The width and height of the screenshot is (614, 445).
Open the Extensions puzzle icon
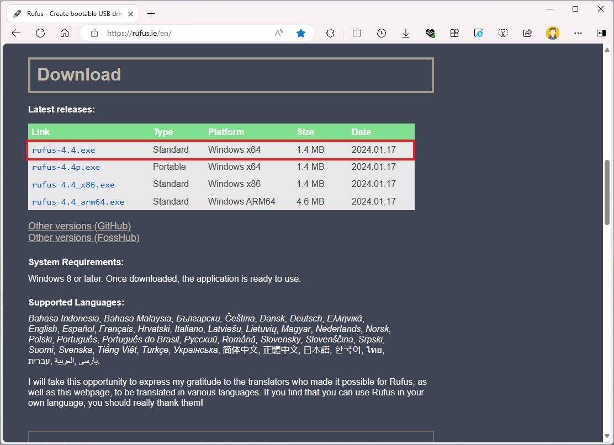[330, 33]
